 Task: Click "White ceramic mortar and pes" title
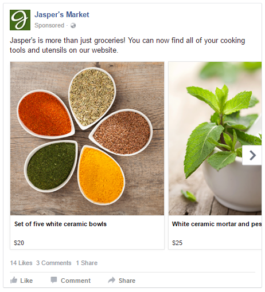point(217,224)
